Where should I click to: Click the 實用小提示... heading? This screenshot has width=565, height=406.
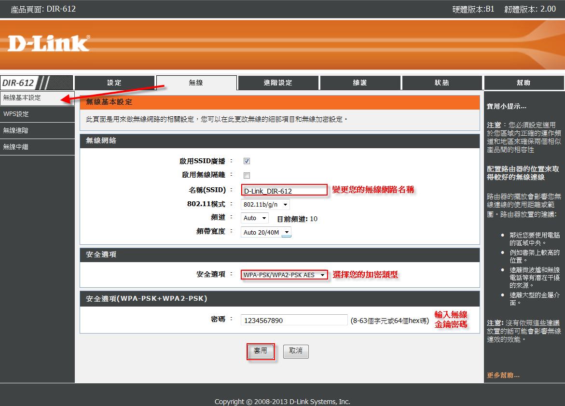(x=507, y=106)
